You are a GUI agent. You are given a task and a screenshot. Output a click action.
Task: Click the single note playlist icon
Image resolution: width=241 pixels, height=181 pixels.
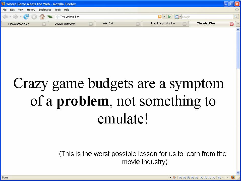(202, 177)
